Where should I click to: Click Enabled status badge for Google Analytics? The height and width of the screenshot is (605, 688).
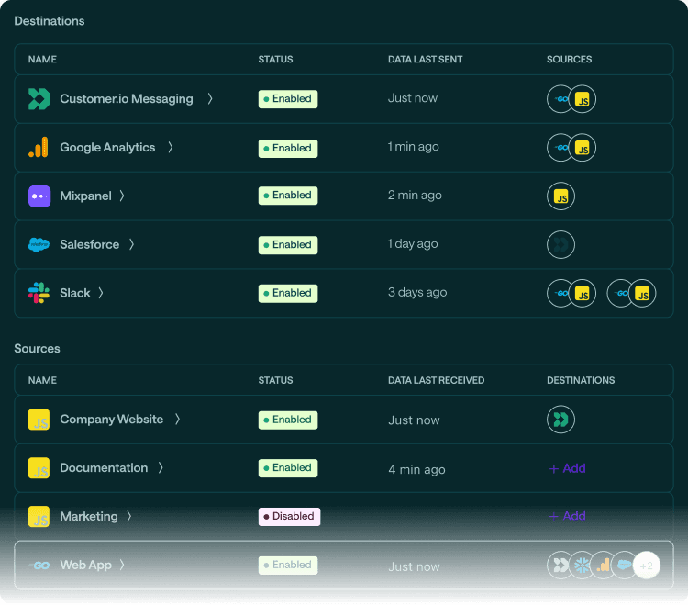288,148
